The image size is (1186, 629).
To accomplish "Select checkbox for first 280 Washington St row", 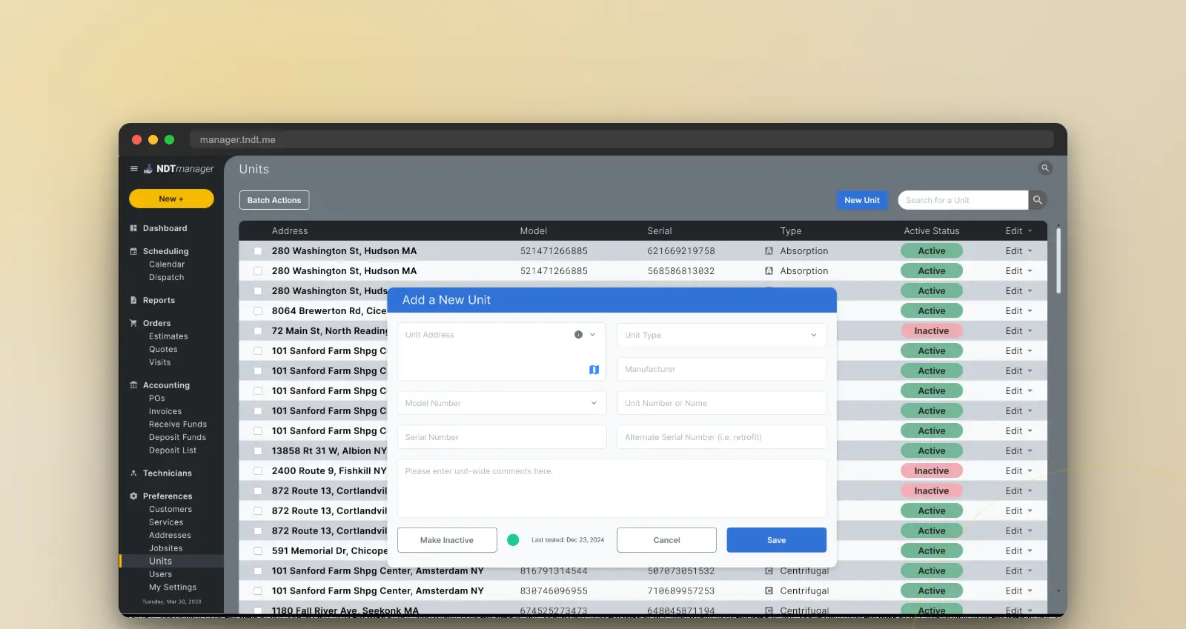I will 258,251.
